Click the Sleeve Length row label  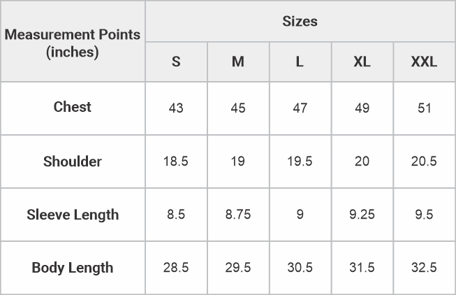pos(73,215)
